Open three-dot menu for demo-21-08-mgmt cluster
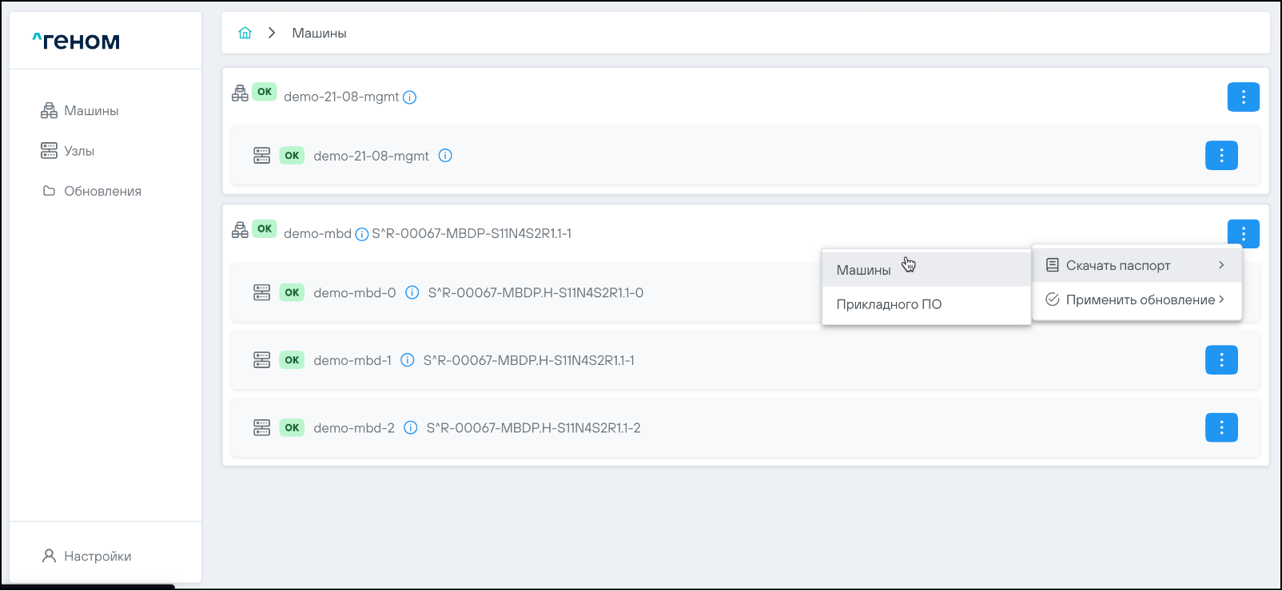1282x591 pixels. click(1243, 97)
